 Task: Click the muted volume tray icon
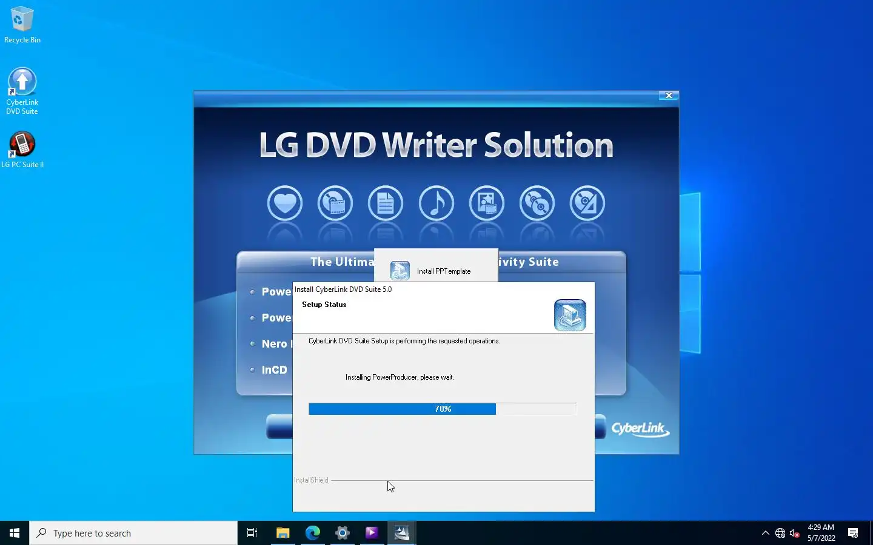[795, 533]
